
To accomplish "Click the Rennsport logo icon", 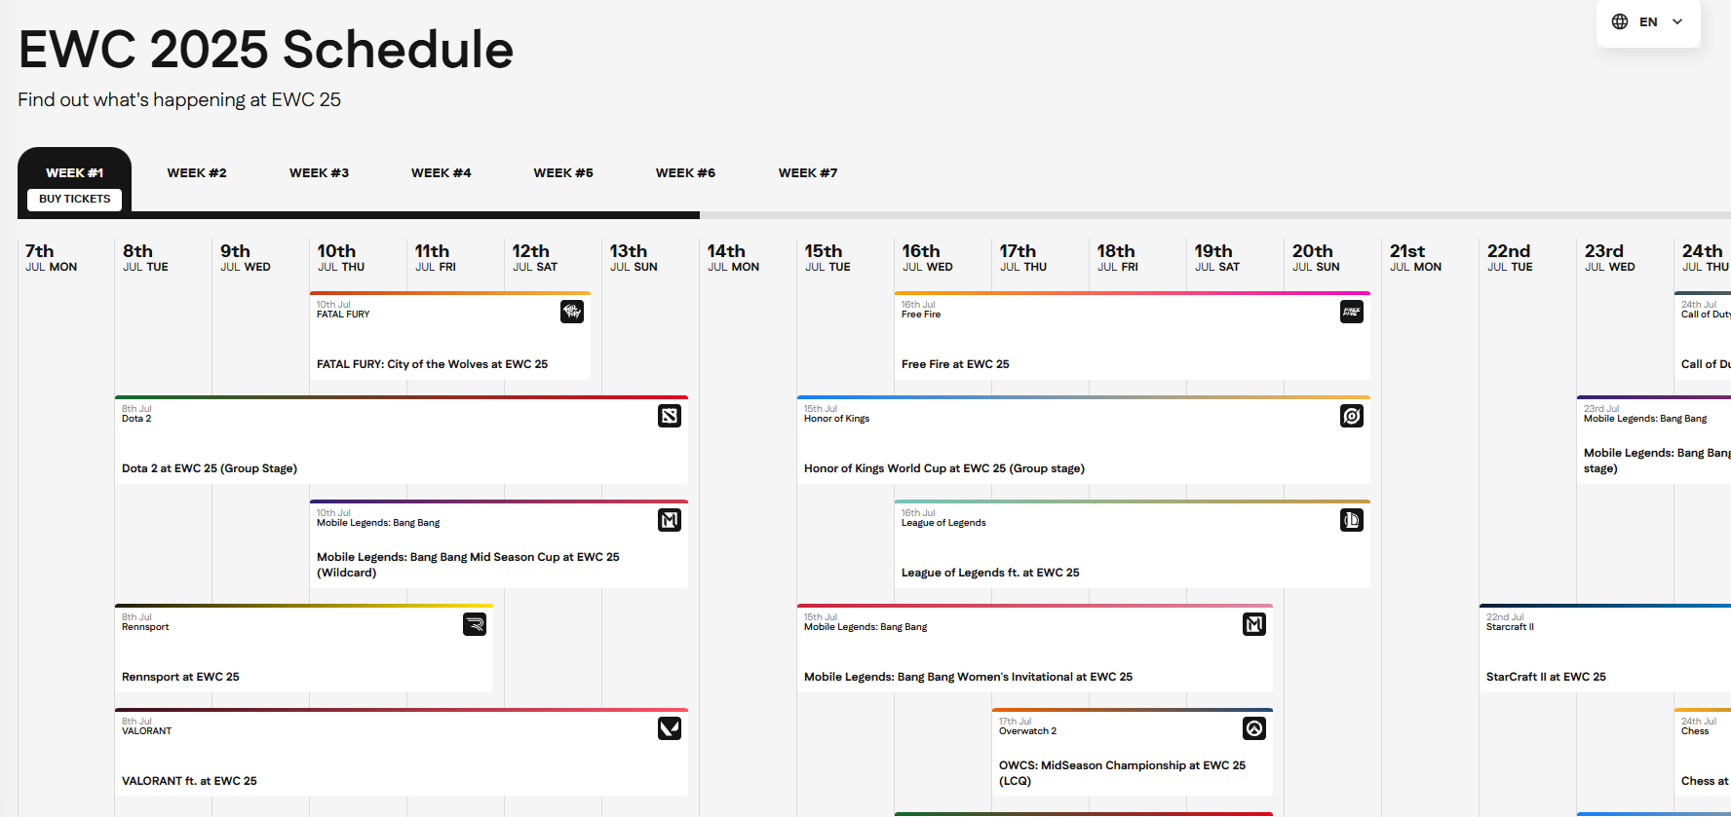I will pos(475,624).
